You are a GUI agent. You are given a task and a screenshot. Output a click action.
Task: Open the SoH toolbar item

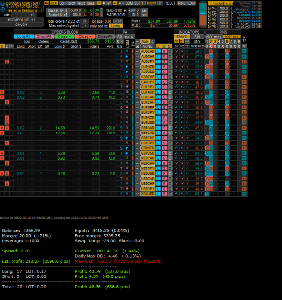(62, 3)
